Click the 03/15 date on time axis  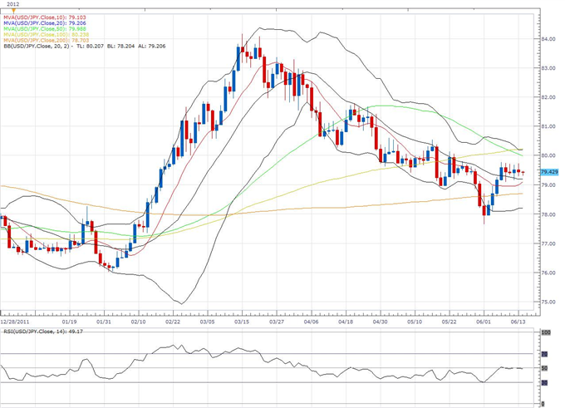[243, 319]
